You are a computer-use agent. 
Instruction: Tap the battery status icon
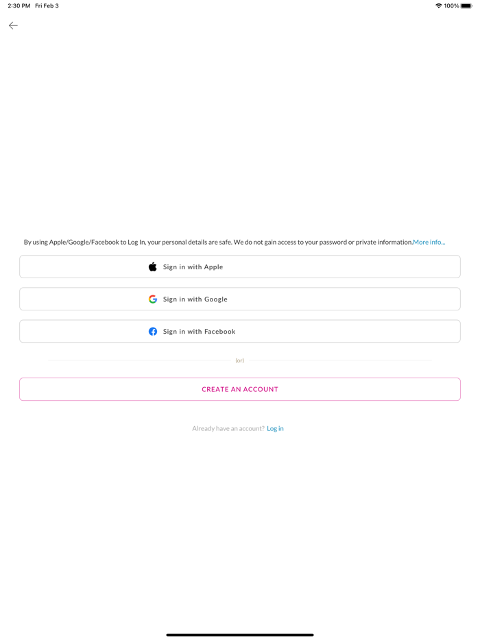pyautogui.click(x=467, y=5)
